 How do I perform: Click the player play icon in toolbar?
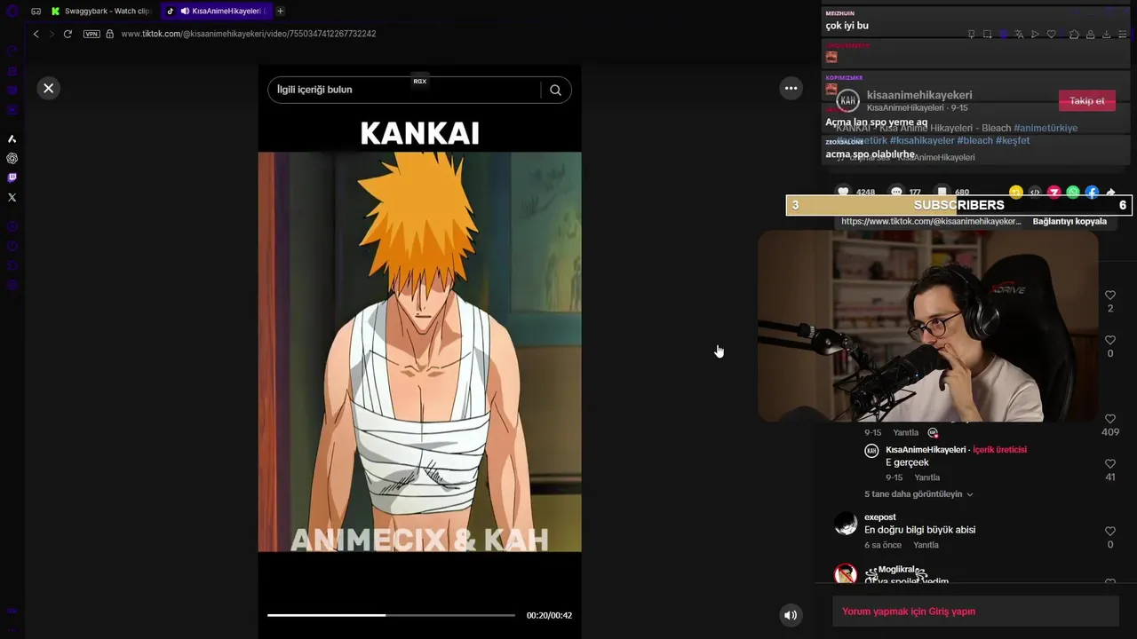click(x=1035, y=34)
